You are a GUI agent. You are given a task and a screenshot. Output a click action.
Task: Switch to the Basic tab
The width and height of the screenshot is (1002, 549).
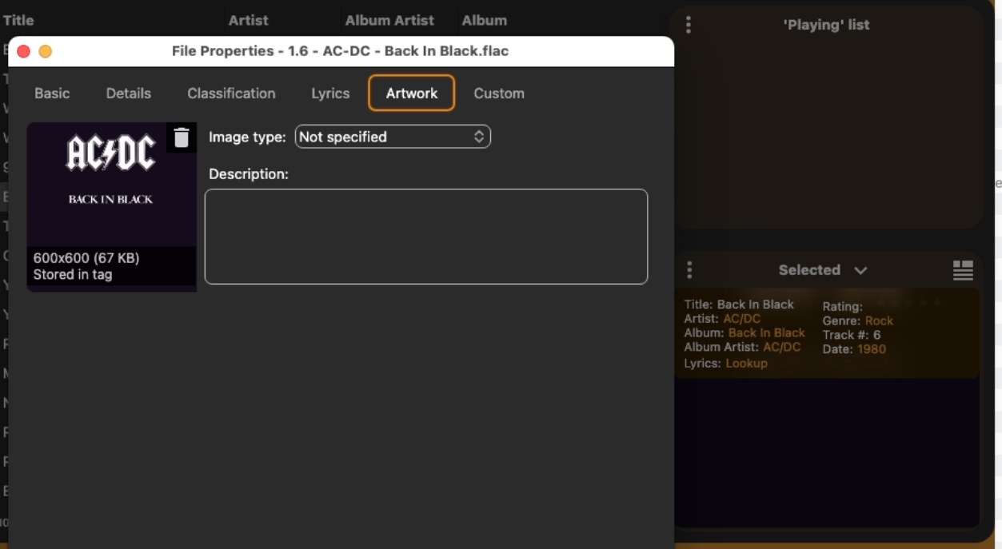pos(52,93)
